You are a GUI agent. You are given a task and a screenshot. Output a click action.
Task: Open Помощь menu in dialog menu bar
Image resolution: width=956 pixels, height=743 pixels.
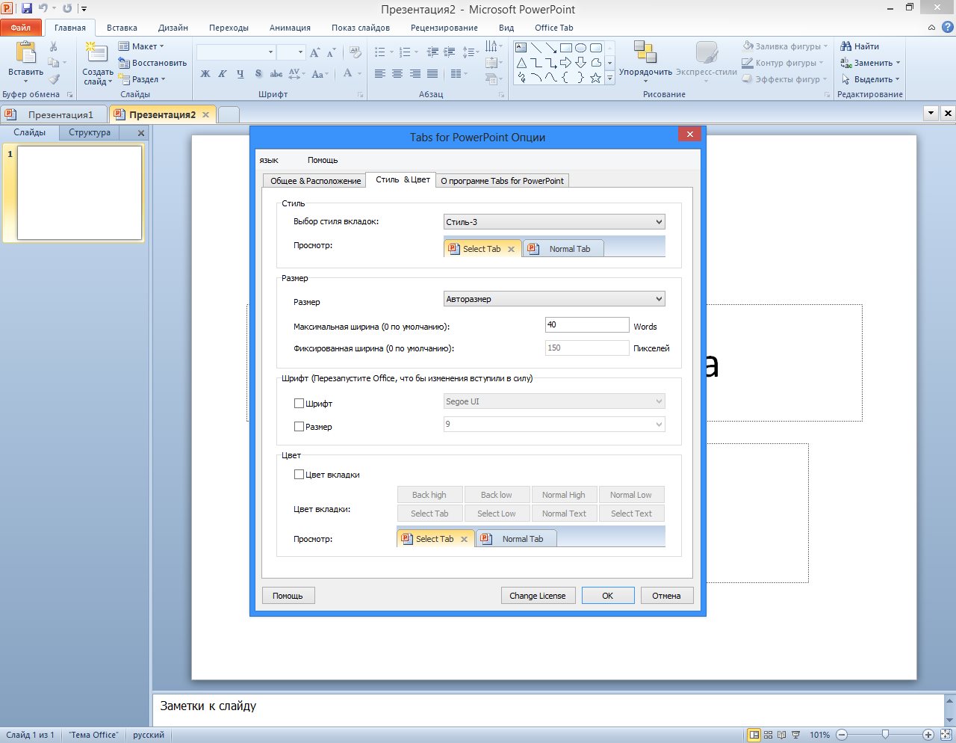tap(323, 160)
